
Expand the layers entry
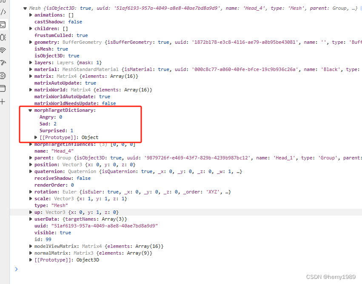31,62
